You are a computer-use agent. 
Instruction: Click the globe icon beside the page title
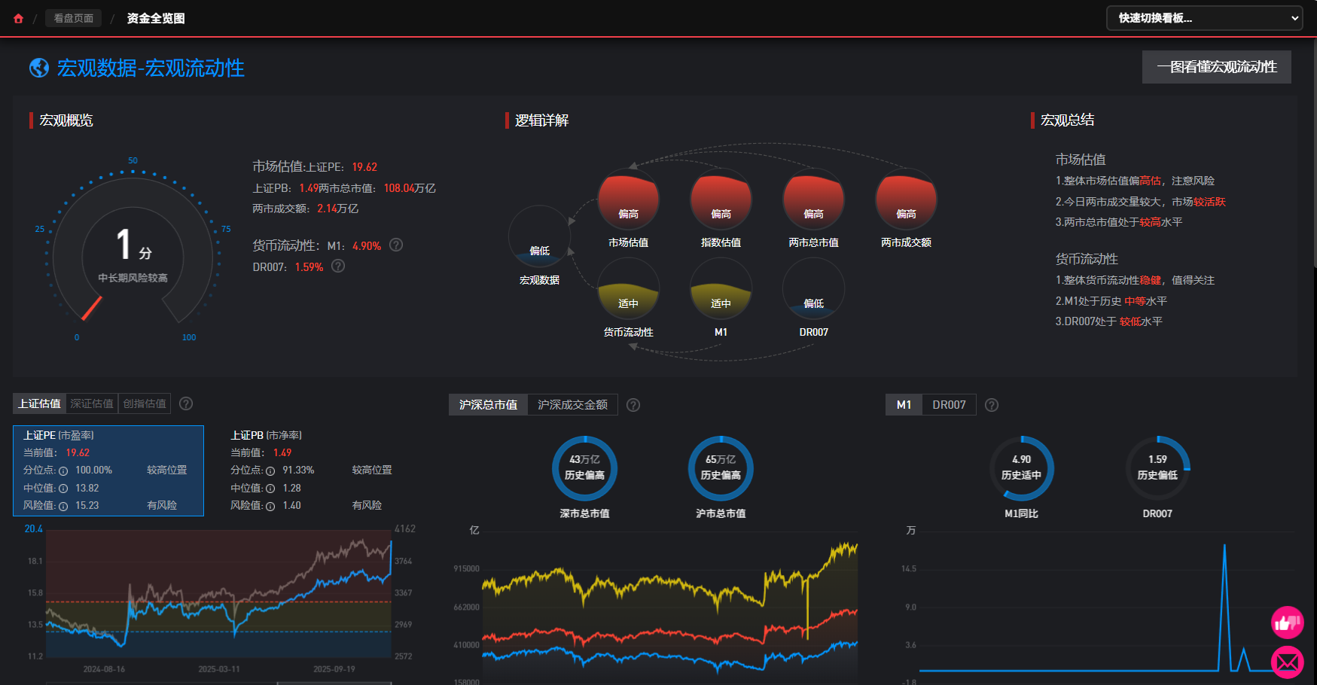point(39,68)
